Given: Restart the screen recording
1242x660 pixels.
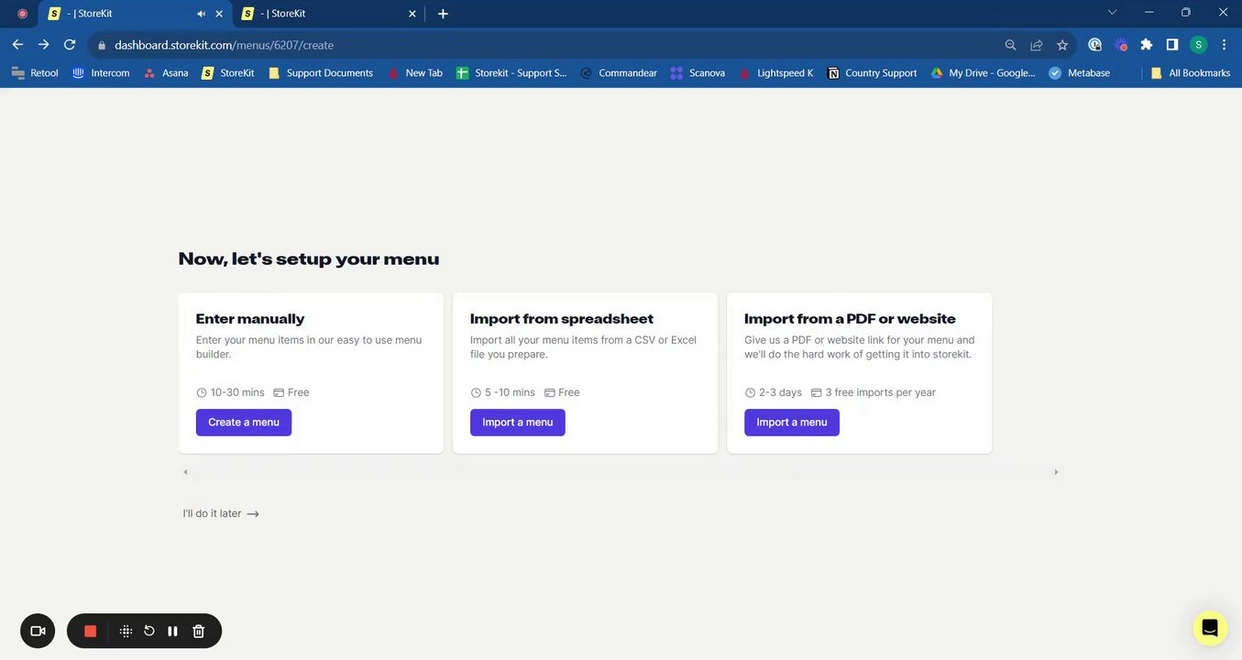Looking at the screenshot, I should 148,631.
